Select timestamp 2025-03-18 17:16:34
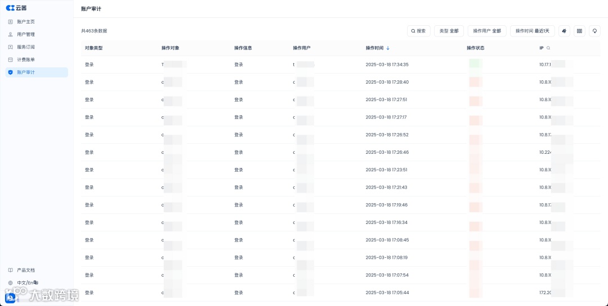608x306 pixels. (x=387, y=222)
